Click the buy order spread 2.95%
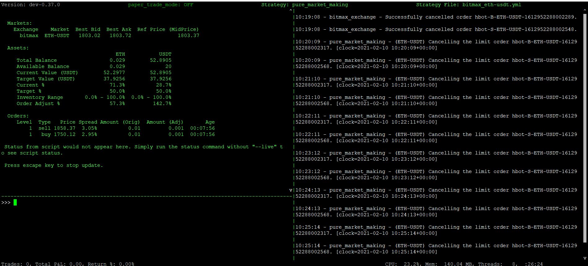 click(x=89, y=134)
